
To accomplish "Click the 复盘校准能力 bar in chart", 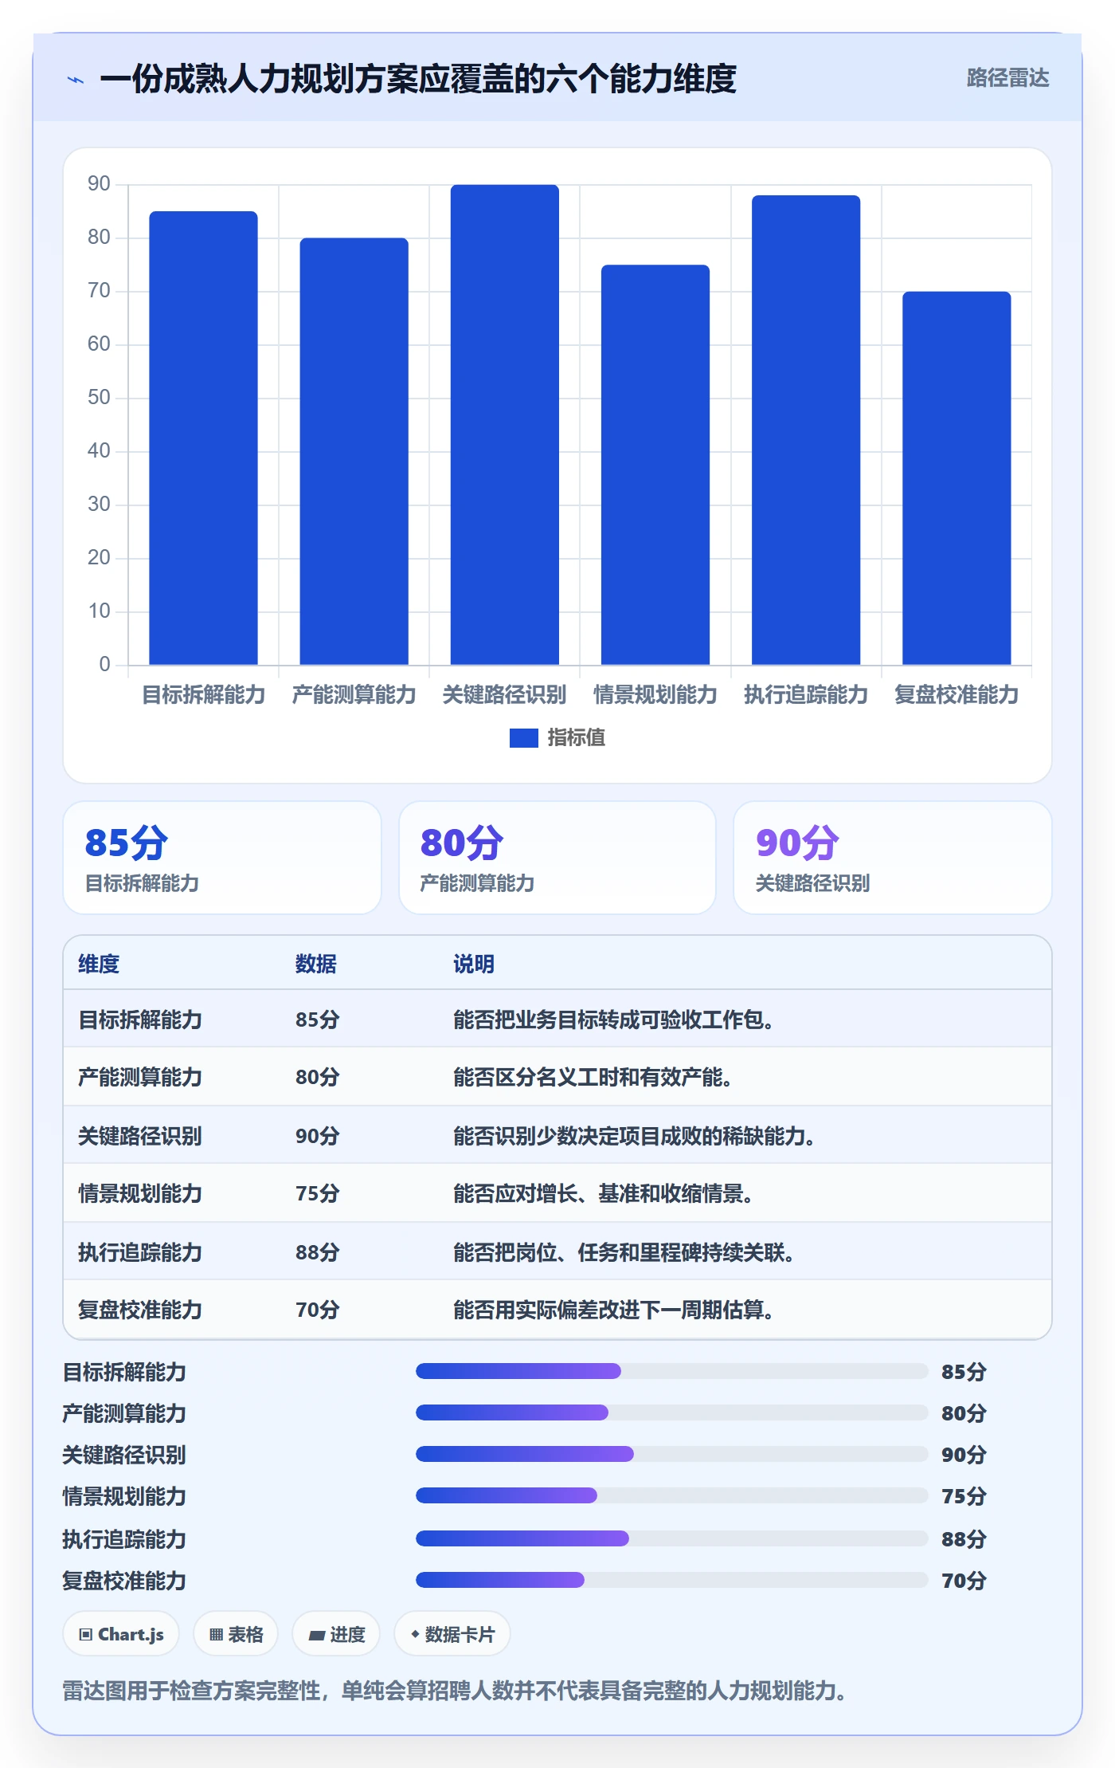I will tap(956, 478).
